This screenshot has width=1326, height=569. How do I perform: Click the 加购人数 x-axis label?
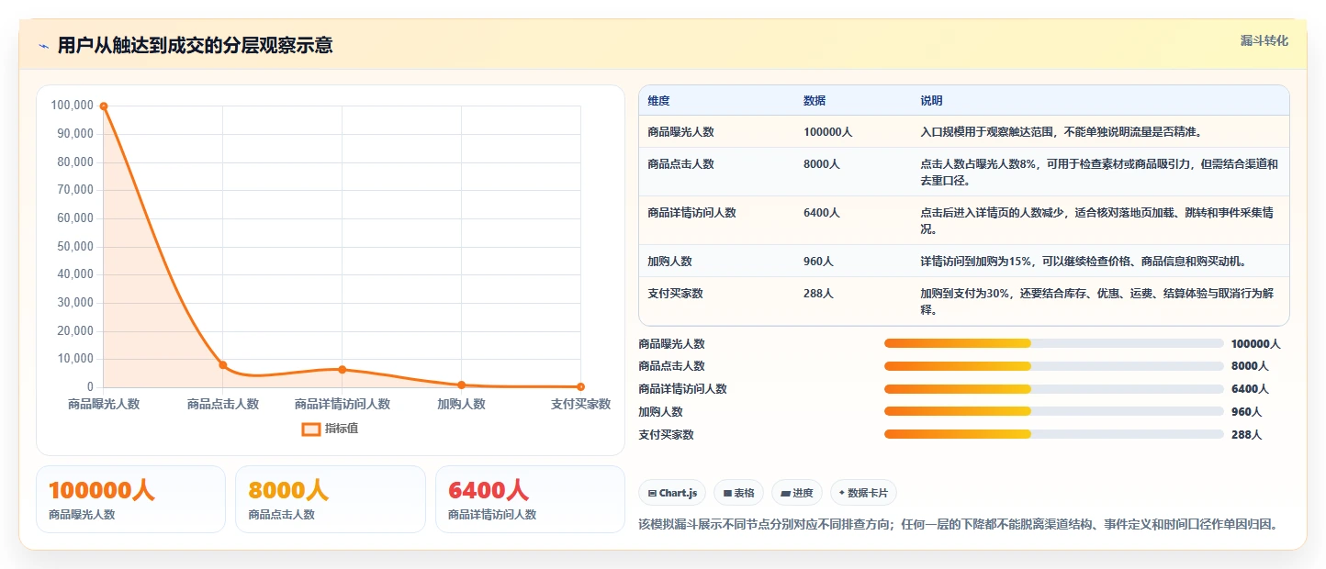point(461,404)
